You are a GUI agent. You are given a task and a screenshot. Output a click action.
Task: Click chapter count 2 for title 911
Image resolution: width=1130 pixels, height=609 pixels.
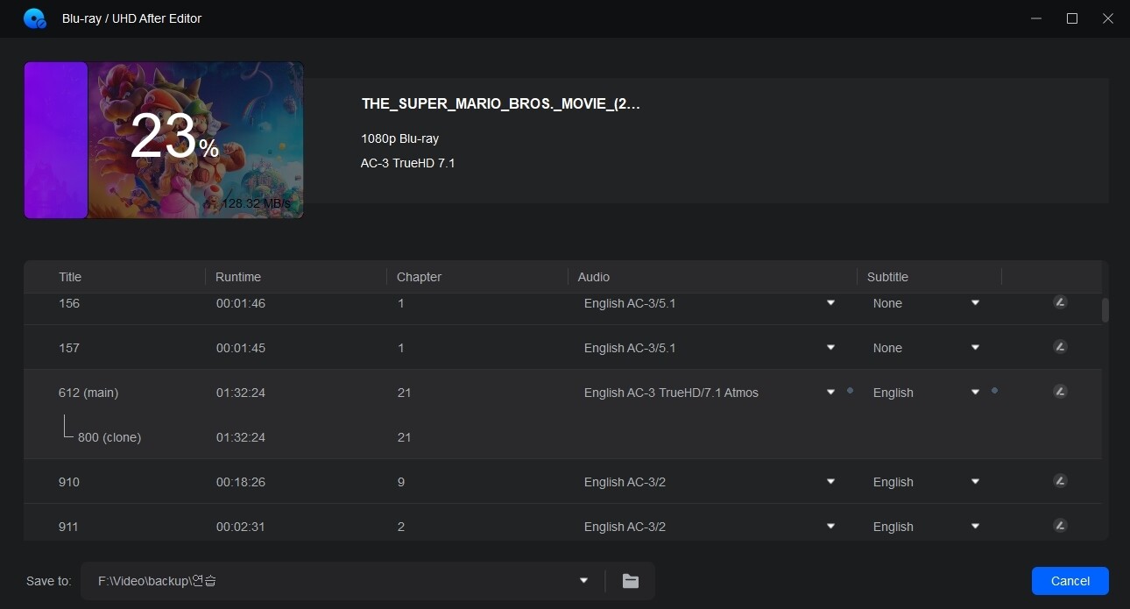point(401,527)
